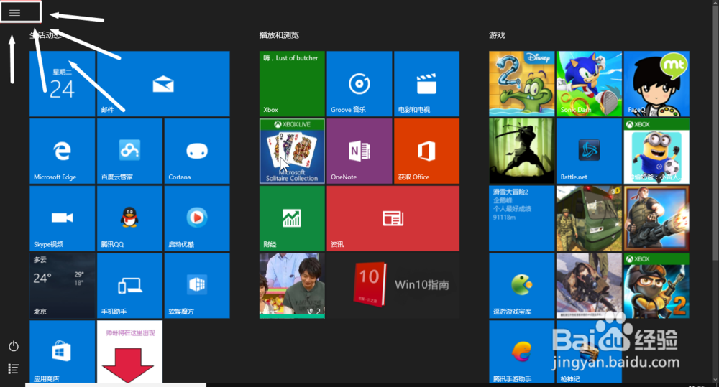Open the 腾讯手游助手 tile
Screen dimensions: 719x387
click(x=522, y=352)
